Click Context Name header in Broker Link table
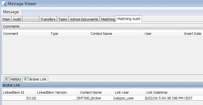The height and width of the screenshot is (105, 203). tap(96, 92)
